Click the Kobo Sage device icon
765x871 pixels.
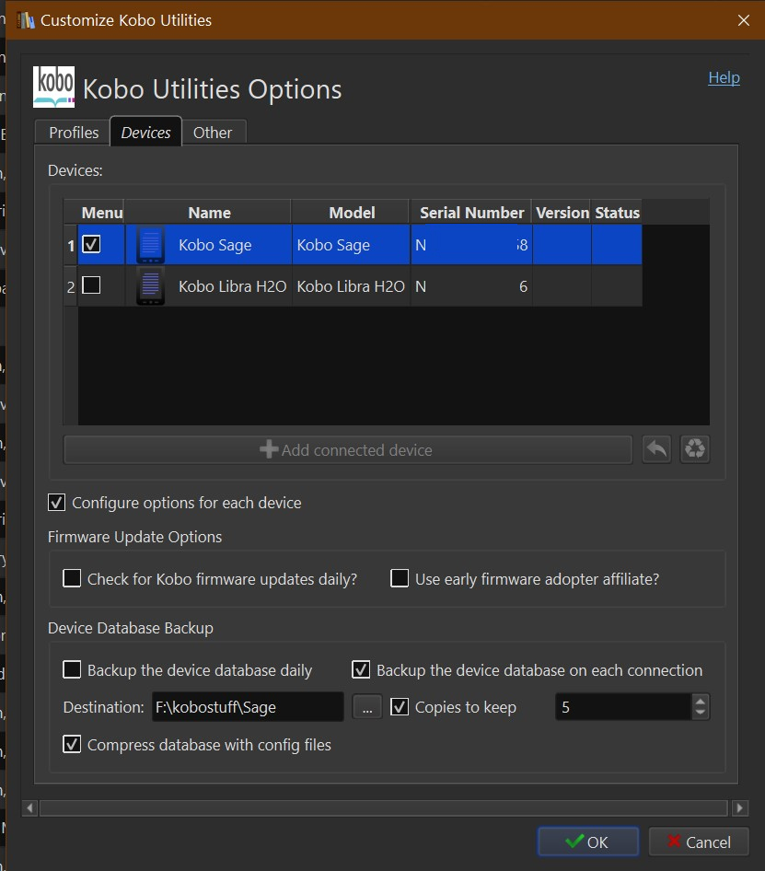[x=150, y=246]
